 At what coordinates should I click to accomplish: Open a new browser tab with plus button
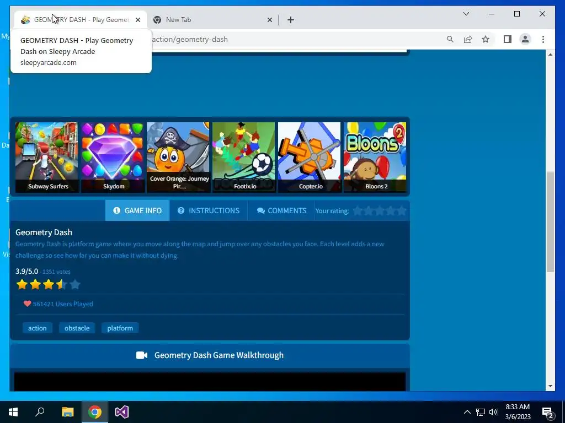pos(291,20)
